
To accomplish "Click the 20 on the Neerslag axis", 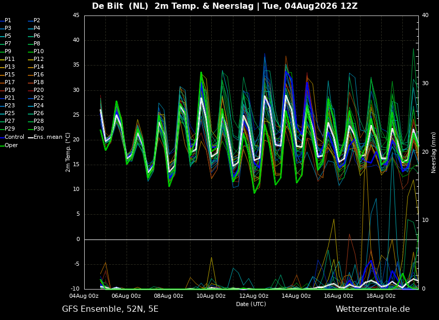I will pos(425,152).
